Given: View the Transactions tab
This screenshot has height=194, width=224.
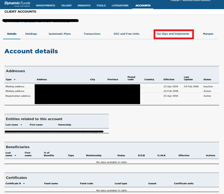Looking at the screenshot, I should [92, 34].
